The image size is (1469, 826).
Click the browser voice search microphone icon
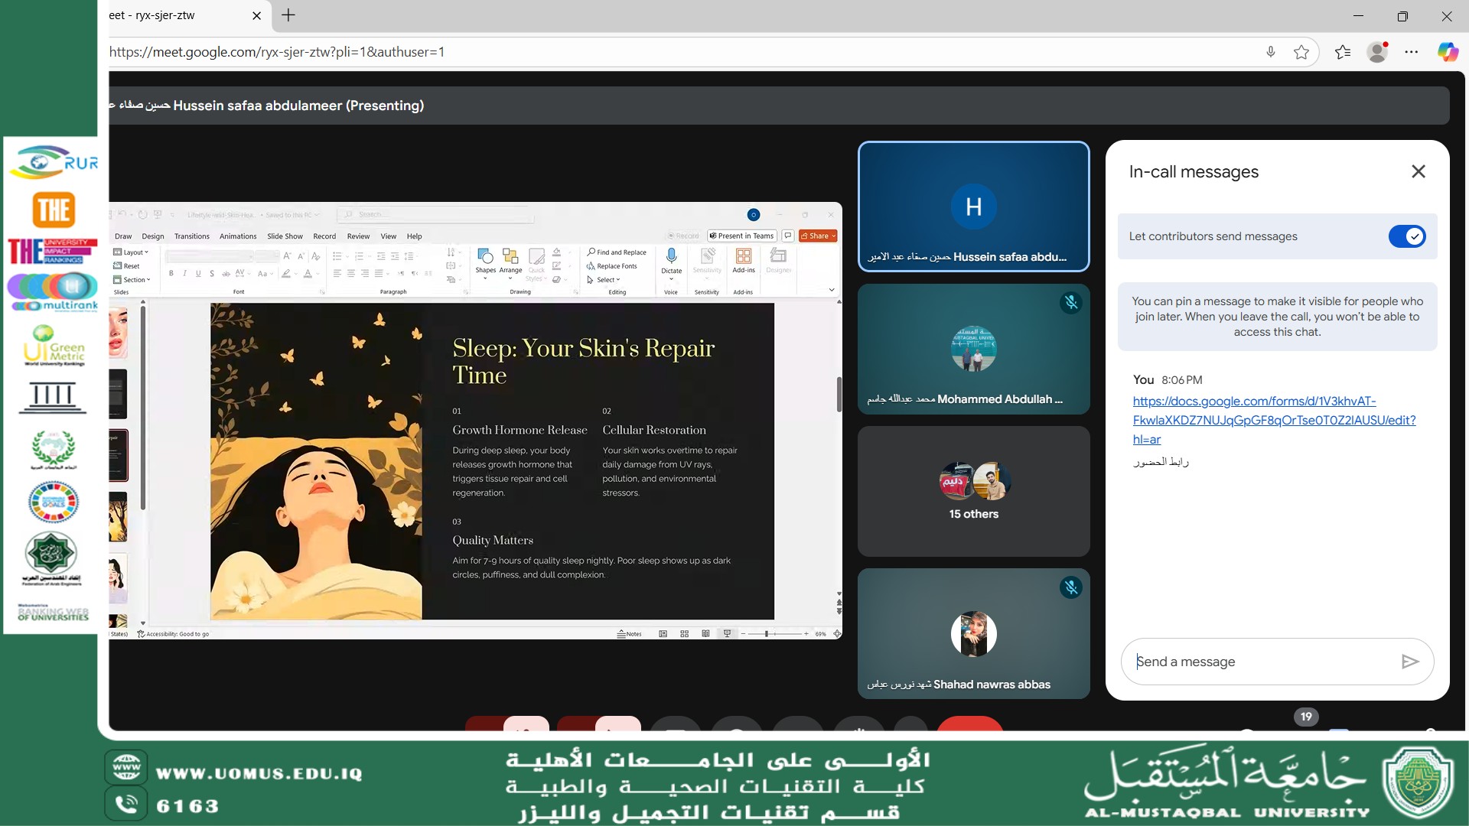(x=1270, y=52)
